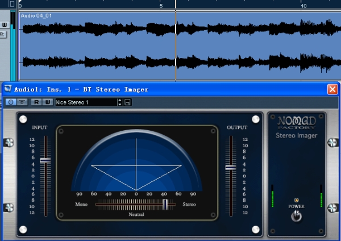Click the OUTPUT fader handle
Viewport: 341px width, 241px height.
pyautogui.click(x=231, y=167)
